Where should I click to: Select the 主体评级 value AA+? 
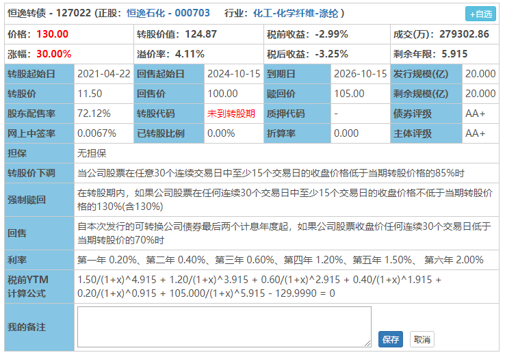click(475, 133)
